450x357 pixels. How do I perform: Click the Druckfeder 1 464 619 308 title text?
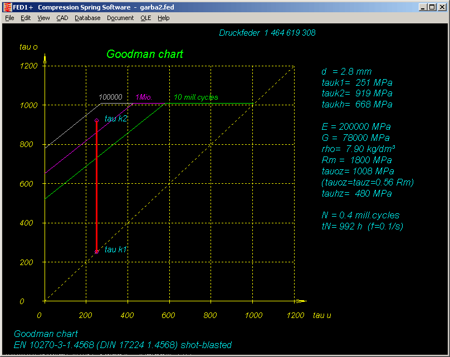pos(267,33)
